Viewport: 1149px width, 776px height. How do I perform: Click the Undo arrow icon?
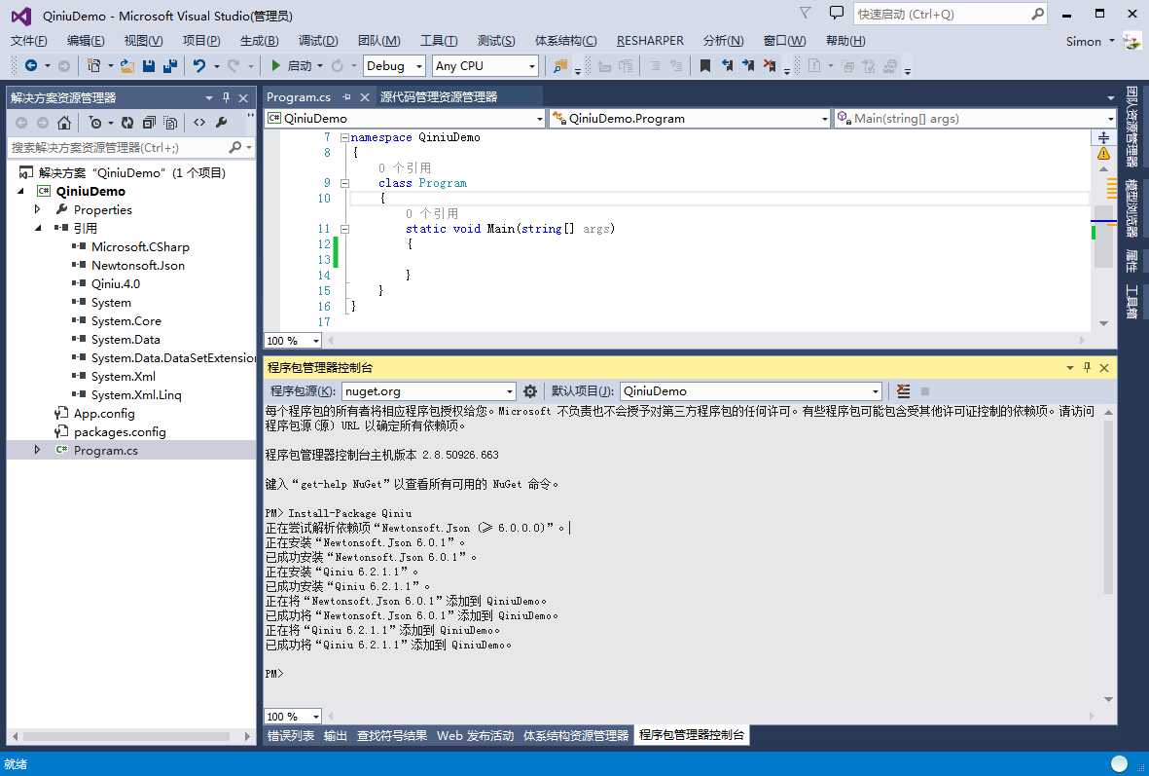tap(198, 66)
